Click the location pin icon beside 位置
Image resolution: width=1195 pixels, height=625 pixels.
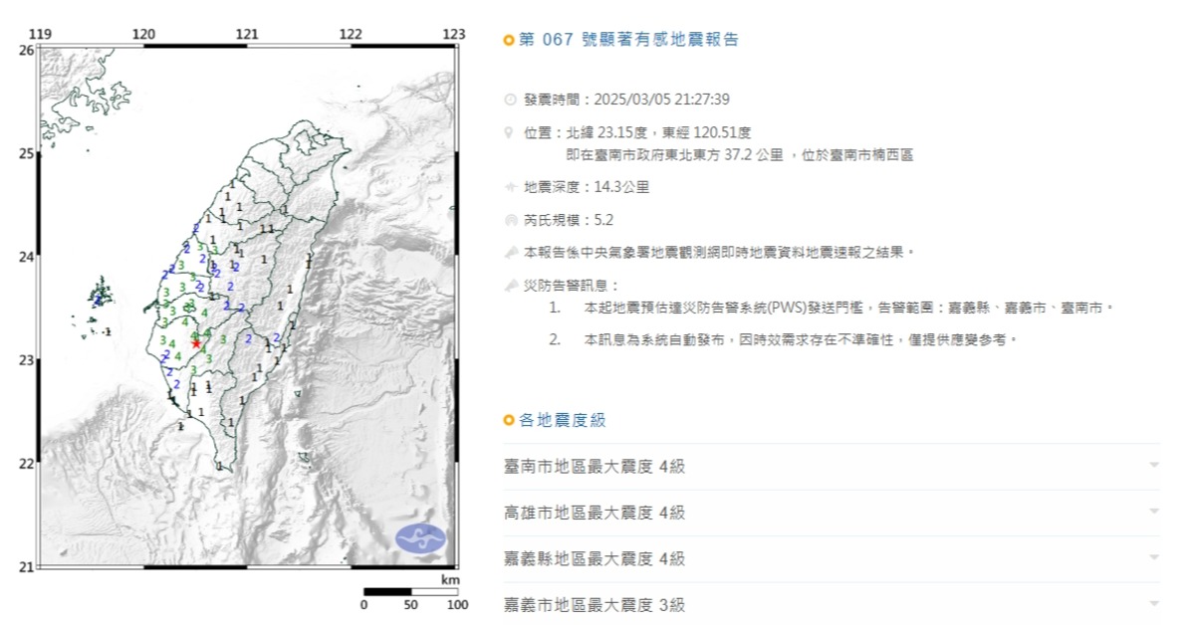coord(511,132)
